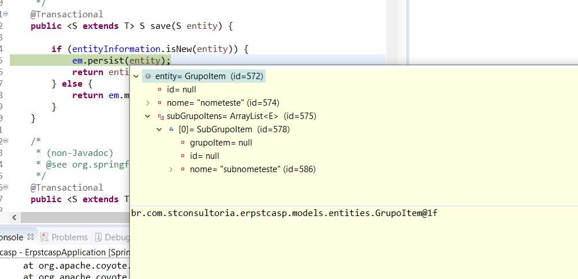Click the id field's red square icon
This screenshot has height=279, width=578.
point(159,90)
